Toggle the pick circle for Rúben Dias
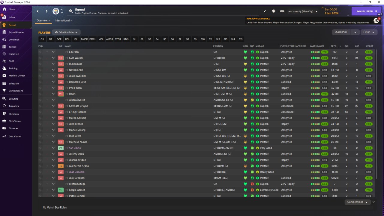 (x=40, y=64)
